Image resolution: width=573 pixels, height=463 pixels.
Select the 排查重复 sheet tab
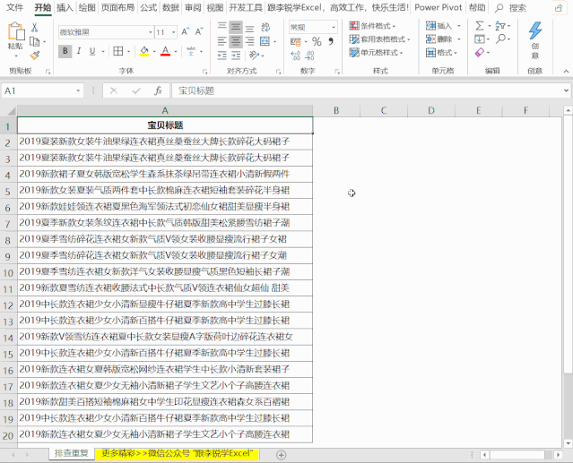(72, 453)
